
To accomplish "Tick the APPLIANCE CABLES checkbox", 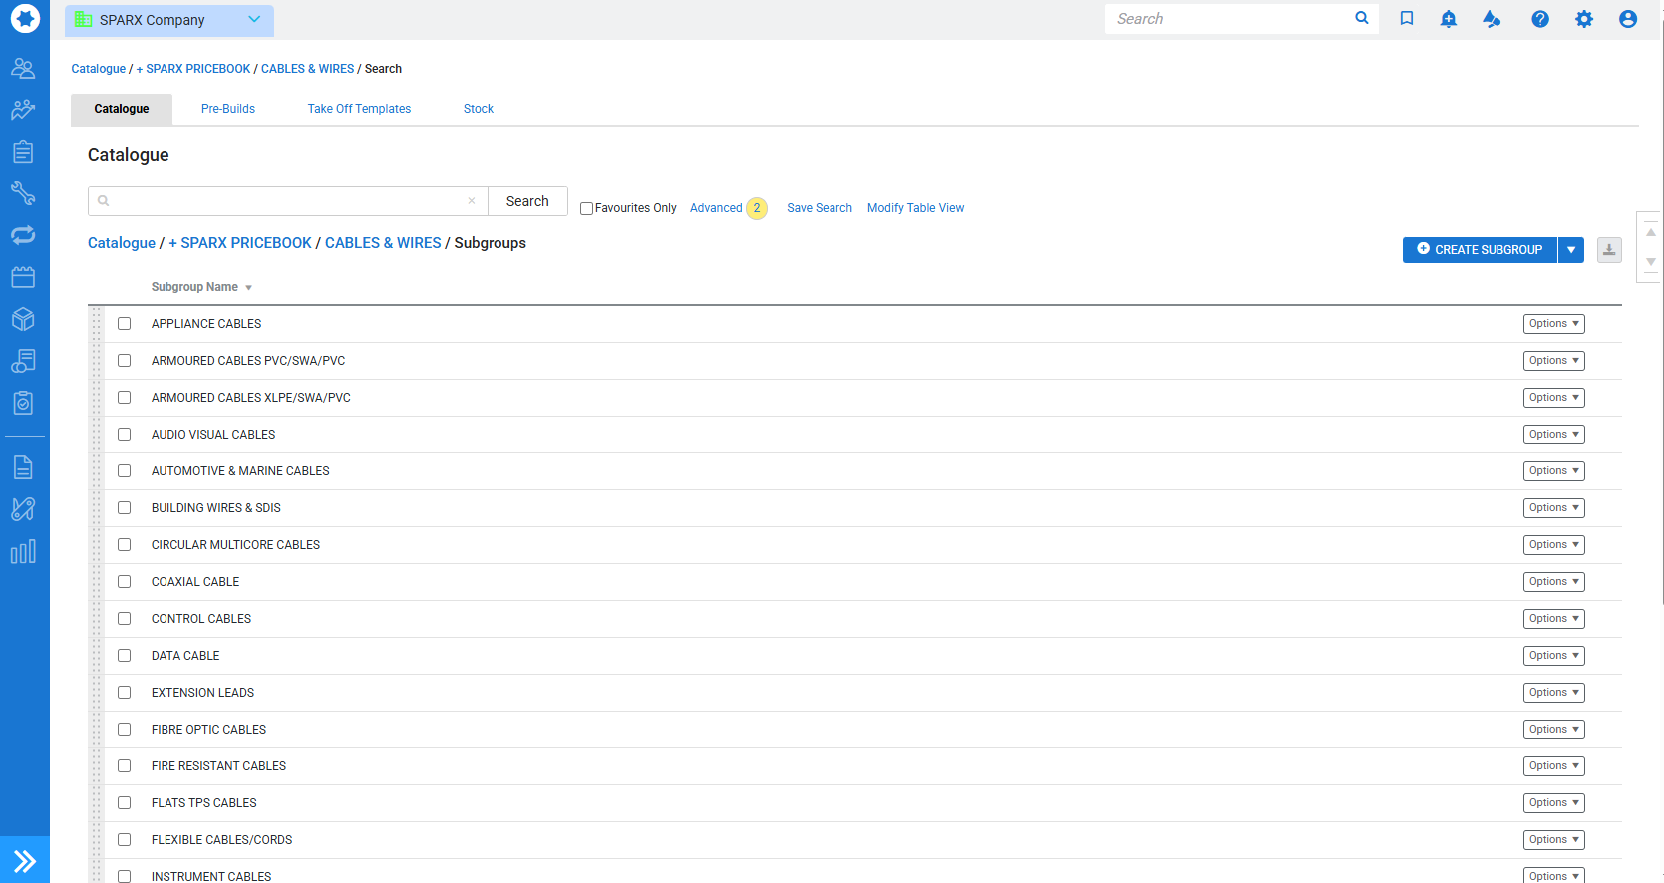I will pyautogui.click(x=125, y=324).
